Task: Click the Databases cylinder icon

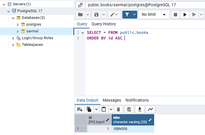Action: (18, 18)
